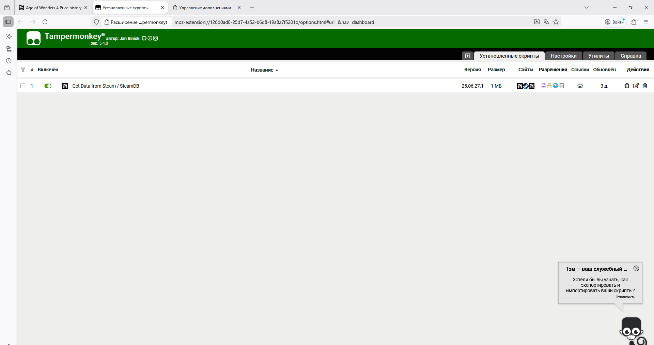
Task: Disable the Get Data from Steam script toggle
Action: 48,86
